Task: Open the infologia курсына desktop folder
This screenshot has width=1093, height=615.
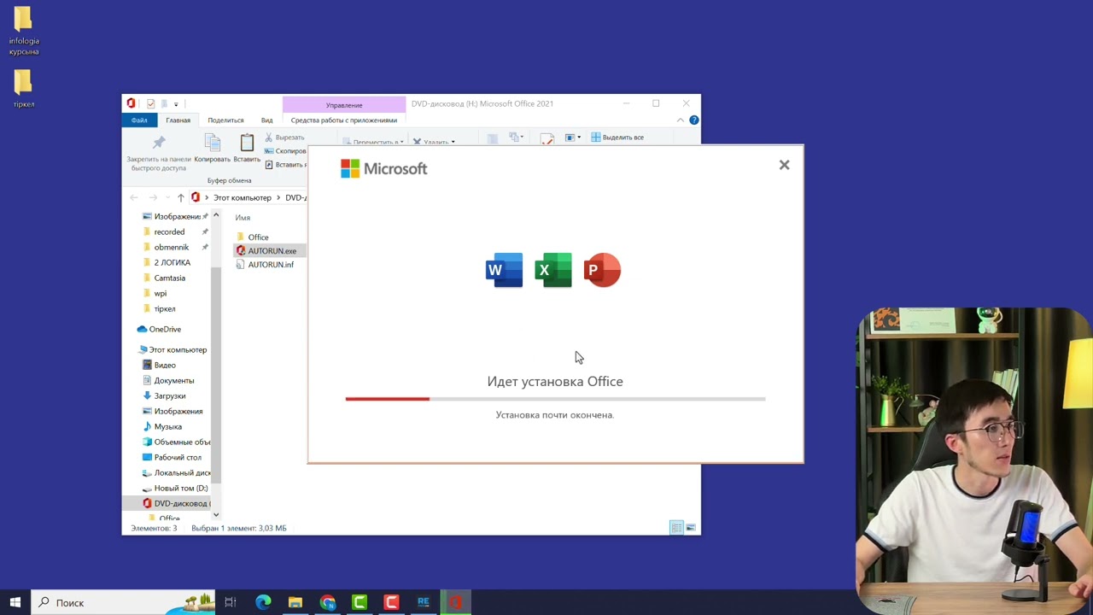Action: click(24, 32)
